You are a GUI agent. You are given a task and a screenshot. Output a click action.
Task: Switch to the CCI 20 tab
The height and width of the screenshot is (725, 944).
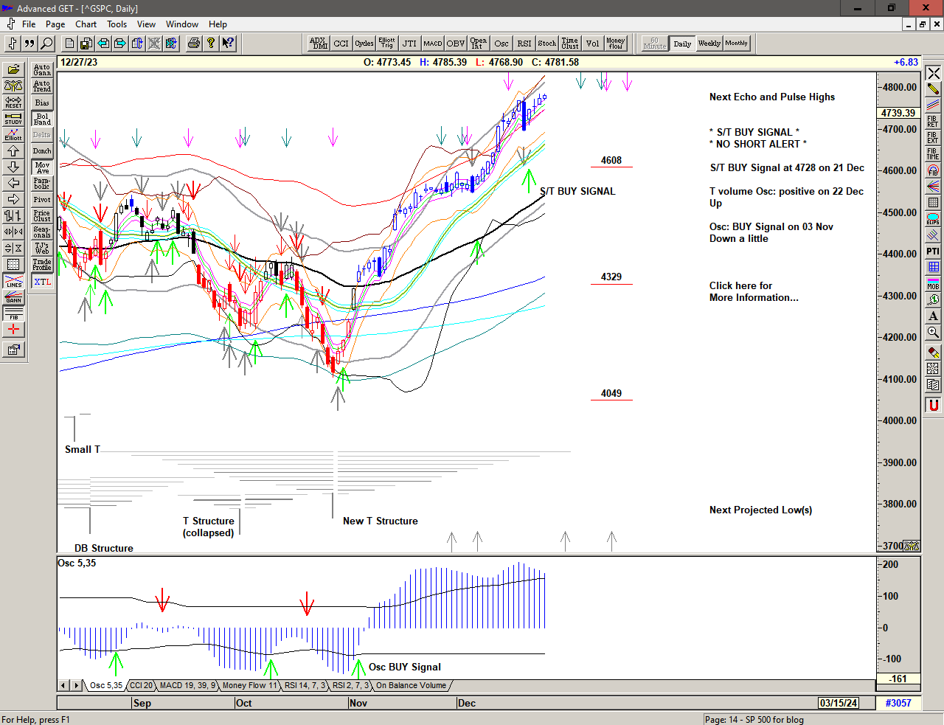click(x=141, y=686)
